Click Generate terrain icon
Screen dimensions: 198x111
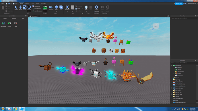point(3,24)
